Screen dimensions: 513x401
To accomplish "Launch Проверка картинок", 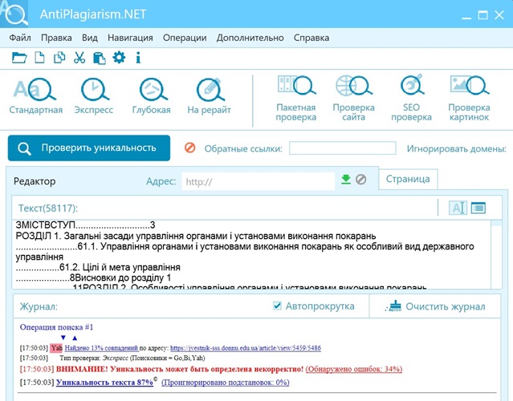I will [469, 98].
